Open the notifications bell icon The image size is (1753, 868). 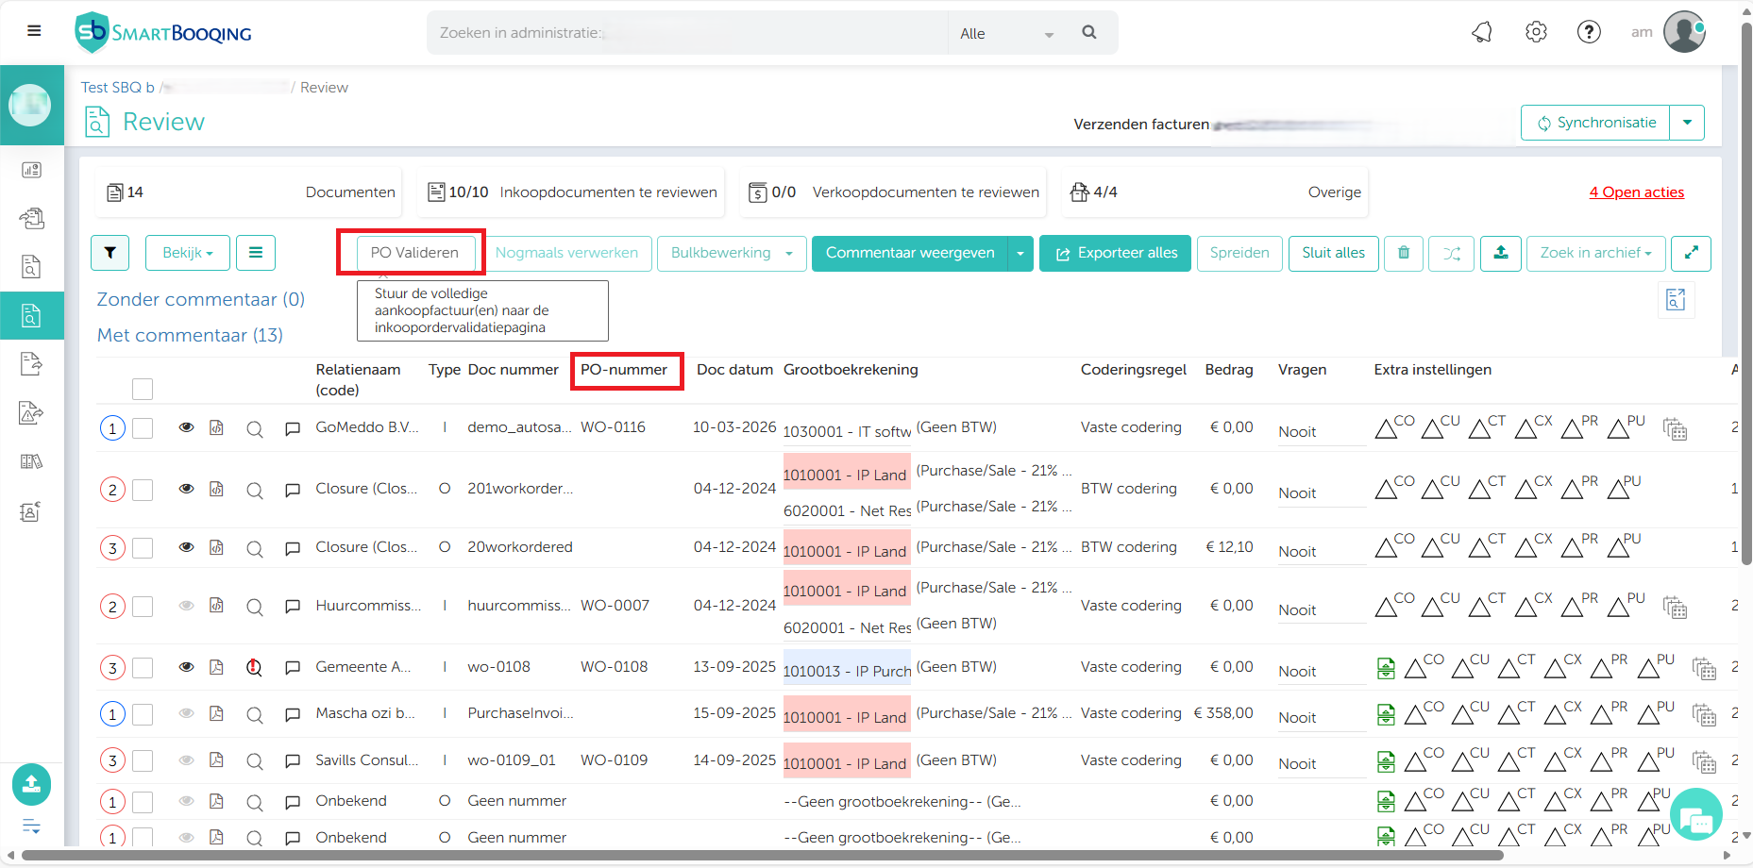tap(1482, 32)
